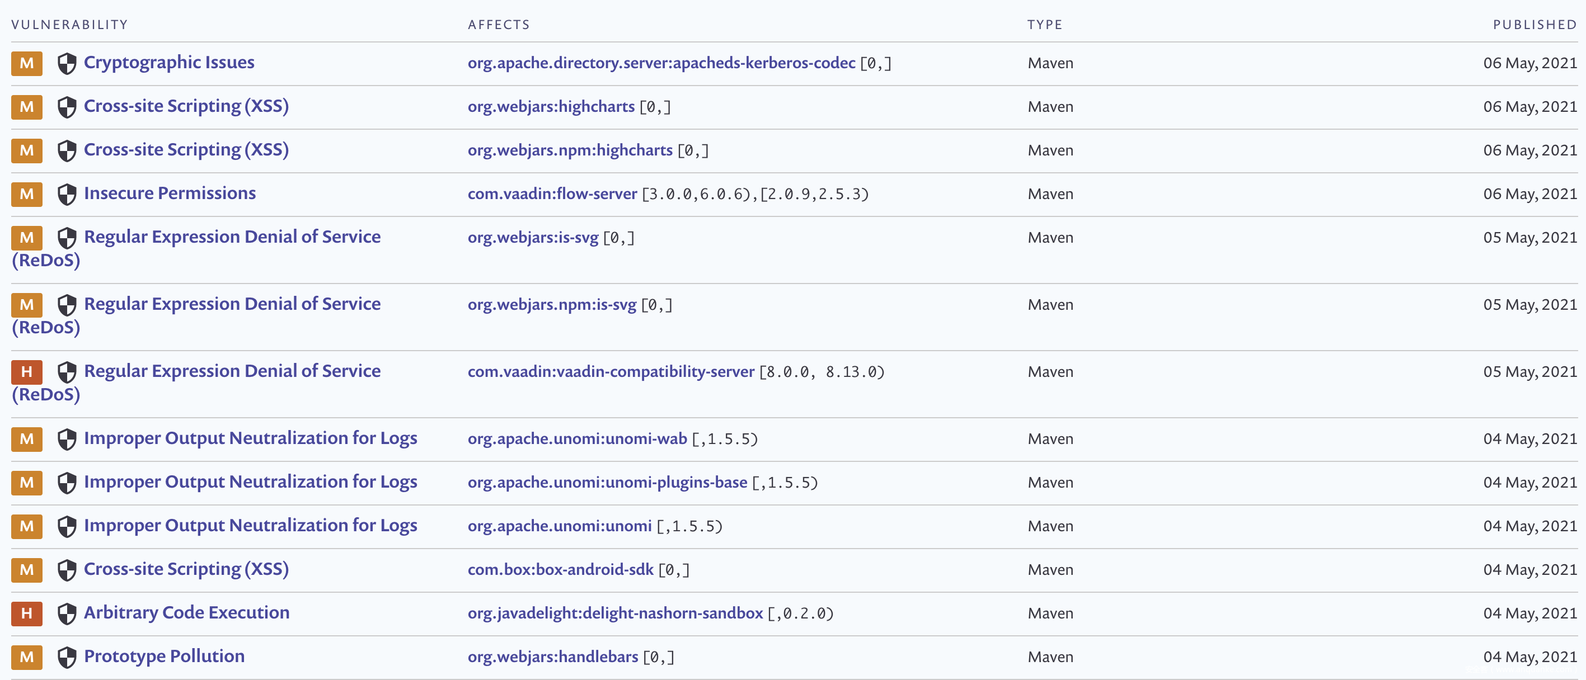The image size is (1586, 680).
Task: Open the delight-nashorn-sandbox package link
Action: pos(614,613)
